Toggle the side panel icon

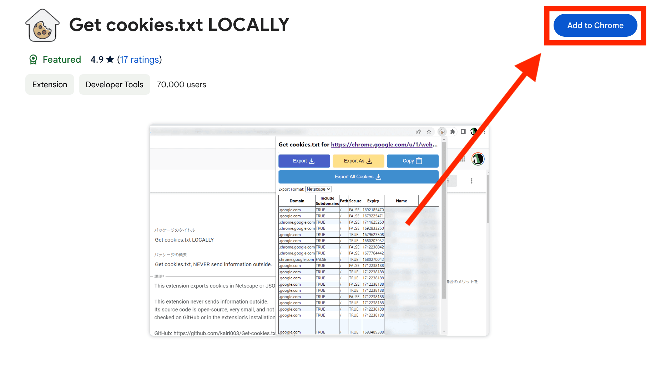(x=463, y=132)
